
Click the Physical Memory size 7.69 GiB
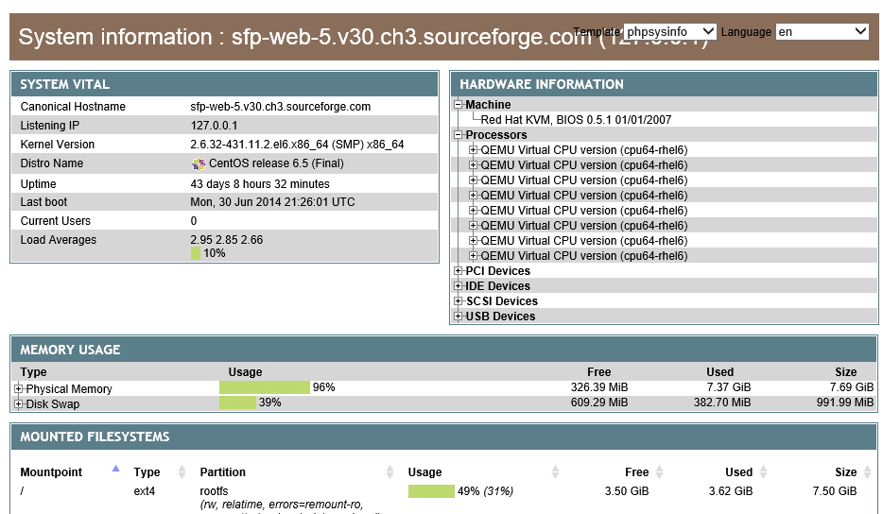click(x=852, y=387)
